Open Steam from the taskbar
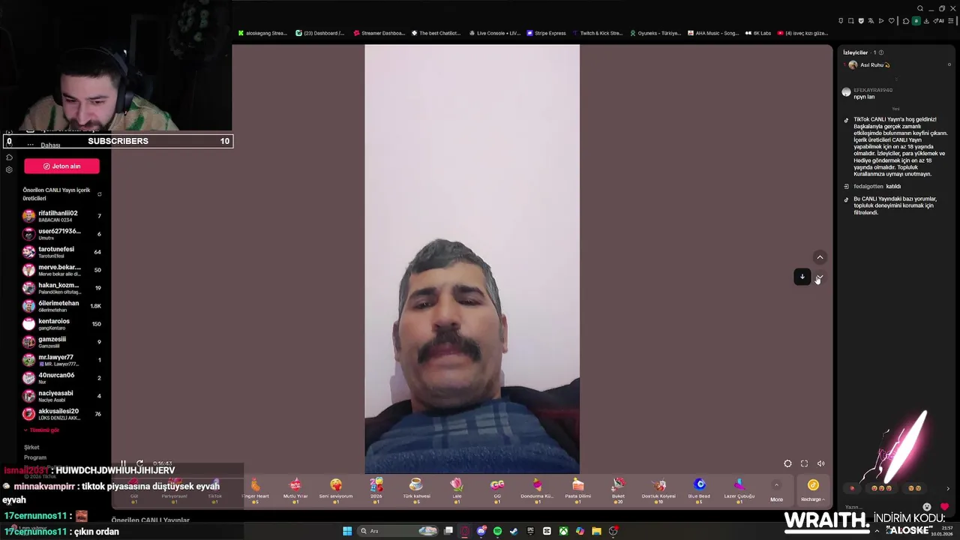 [x=514, y=531]
